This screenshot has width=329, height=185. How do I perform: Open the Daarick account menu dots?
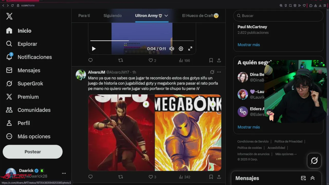click(64, 173)
